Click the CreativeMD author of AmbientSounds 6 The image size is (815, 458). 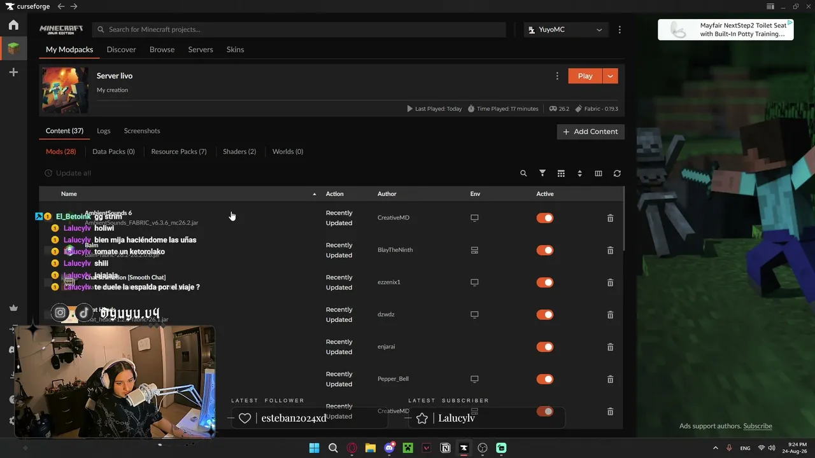point(393,218)
